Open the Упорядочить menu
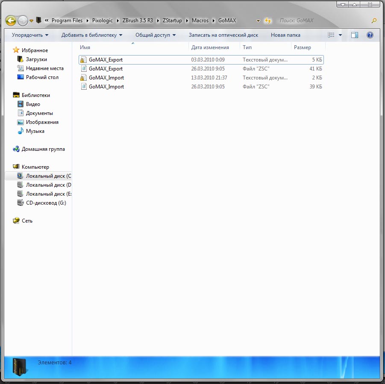Image resolution: width=385 pixels, height=384 pixels. pos(30,35)
